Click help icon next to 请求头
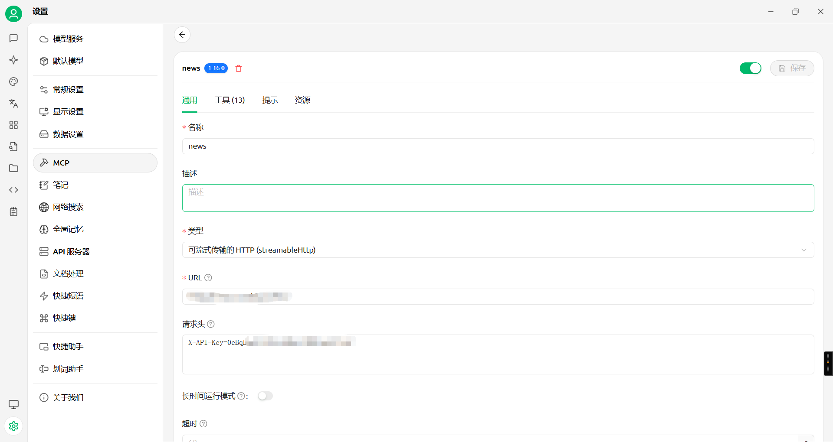 pyautogui.click(x=211, y=324)
